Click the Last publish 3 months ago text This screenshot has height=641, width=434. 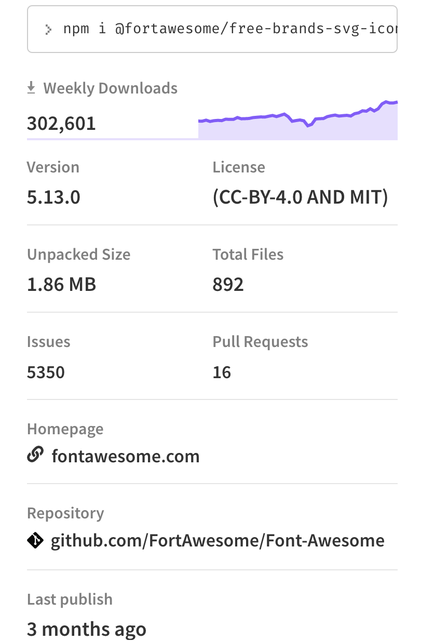coord(86,629)
